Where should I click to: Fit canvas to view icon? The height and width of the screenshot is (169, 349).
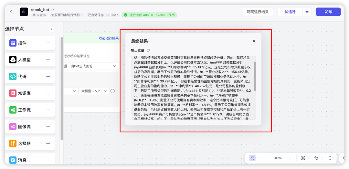(303, 158)
